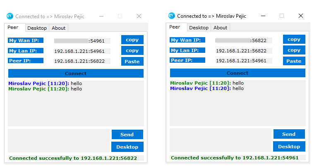This screenshot has height=166, width=312.
Task: Close the right window
Action: 301,16
